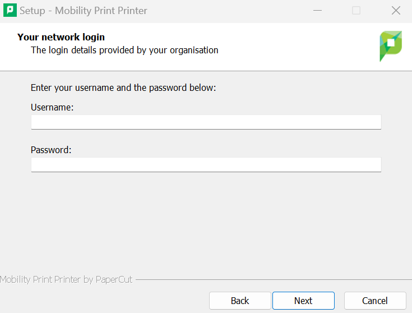Close the Setup window
Viewport: 412px width, 313px height.
coord(396,11)
